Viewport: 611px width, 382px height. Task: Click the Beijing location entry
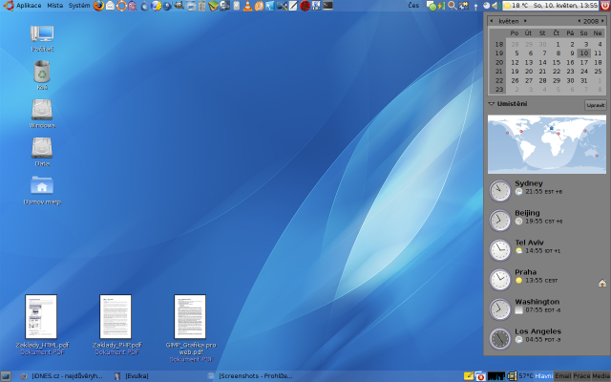tap(547, 221)
